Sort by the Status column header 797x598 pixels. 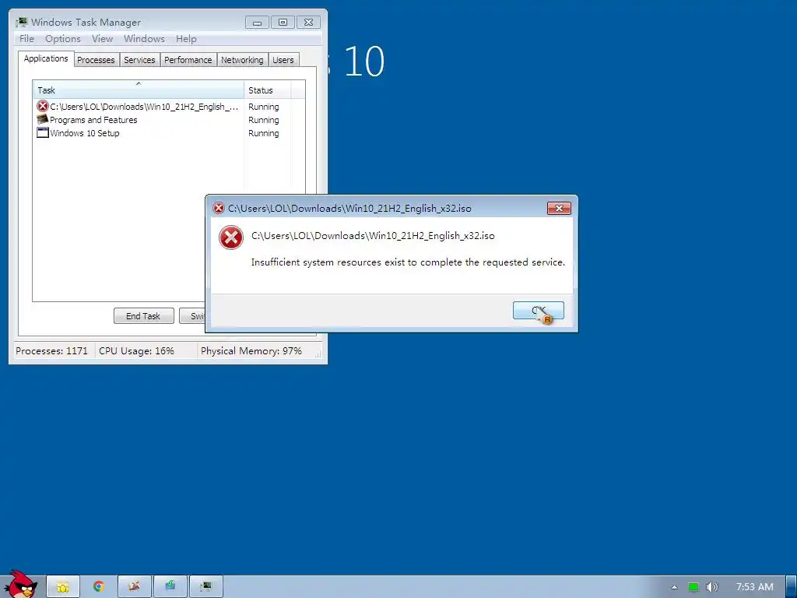click(x=268, y=90)
